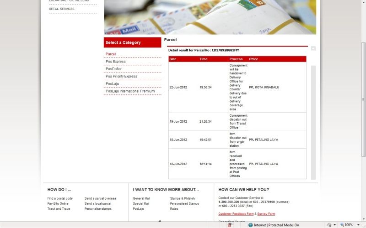Click the security lock icon in status bar
The height and width of the screenshot is (228, 366).
(329, 225)
